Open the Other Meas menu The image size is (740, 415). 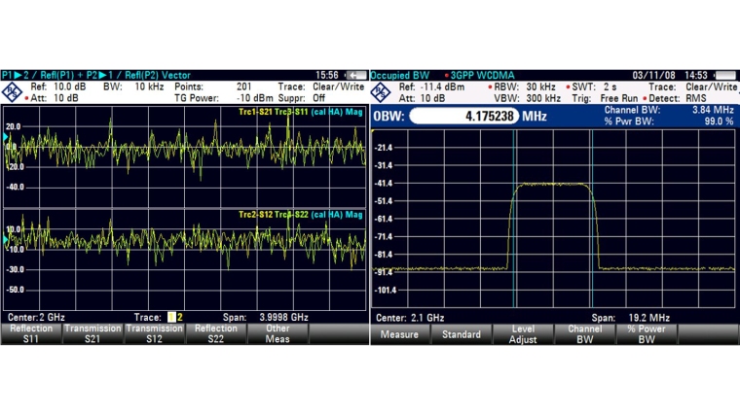click(x=277, y=333)
